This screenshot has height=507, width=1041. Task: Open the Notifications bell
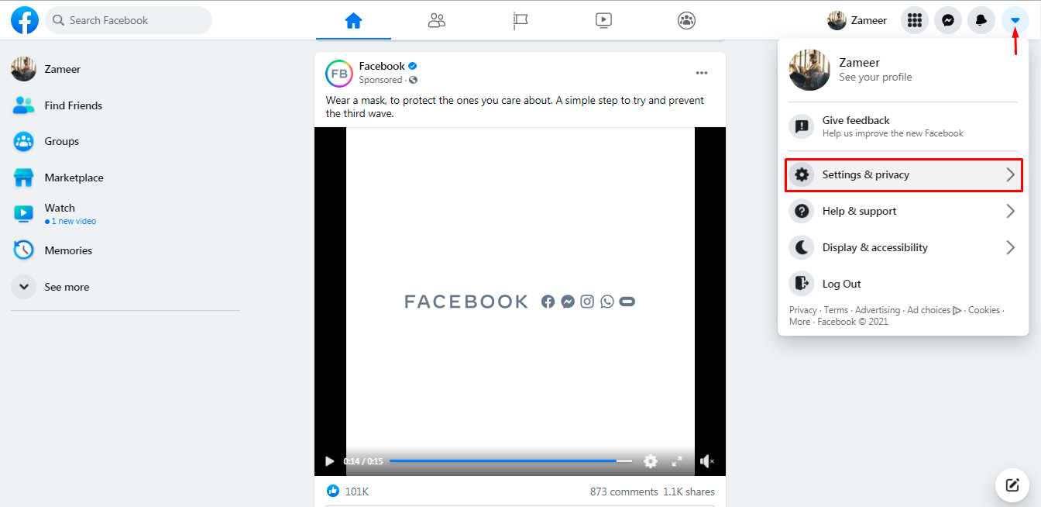(981, 20)
